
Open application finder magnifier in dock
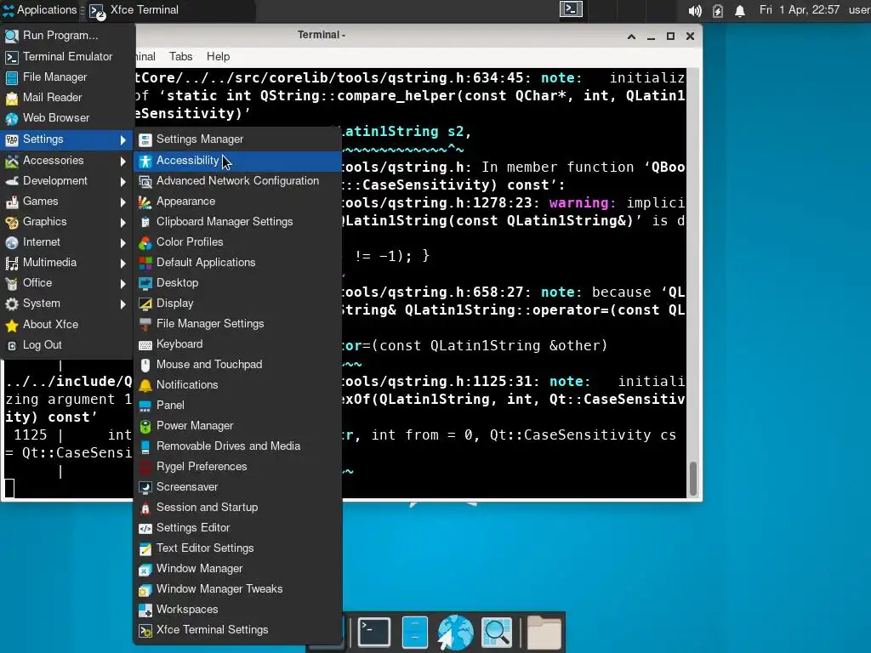pos(496,632)
